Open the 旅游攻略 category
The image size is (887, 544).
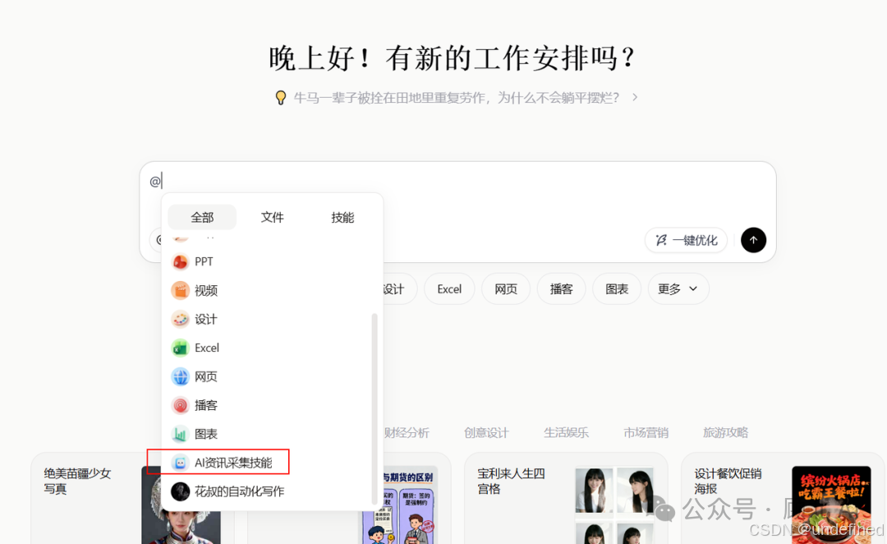725,432
